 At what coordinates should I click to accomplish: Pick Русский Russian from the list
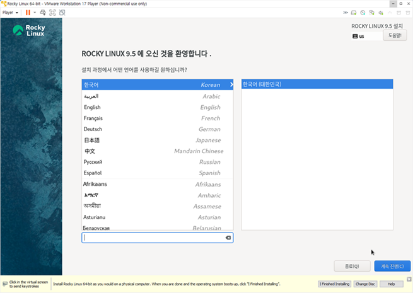click(158, 162)
